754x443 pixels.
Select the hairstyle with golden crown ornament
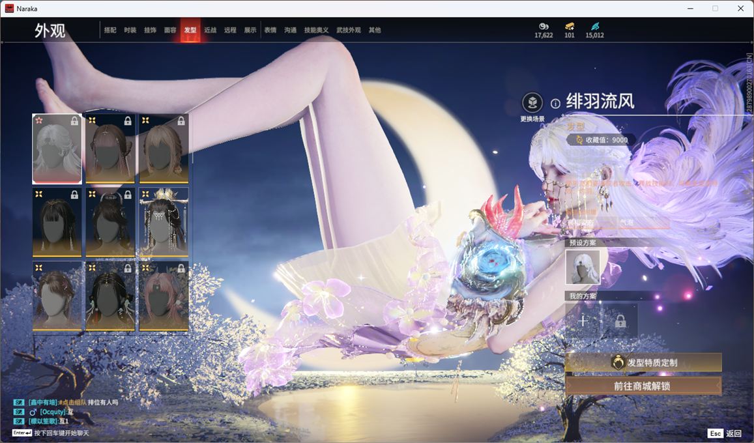[x=164, y=222]
